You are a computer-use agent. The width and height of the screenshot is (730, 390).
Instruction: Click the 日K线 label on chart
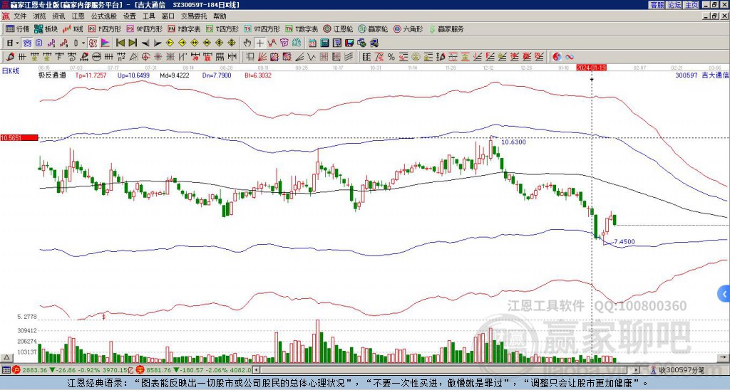click(x=11, y=71)
